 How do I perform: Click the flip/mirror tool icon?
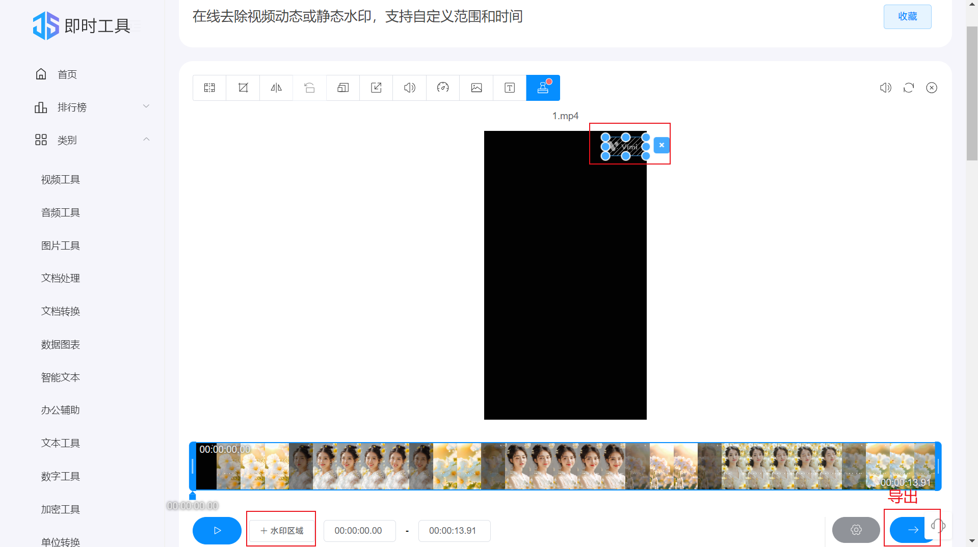click(276, 88)
